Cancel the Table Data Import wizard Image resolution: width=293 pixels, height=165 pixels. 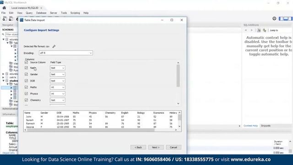174,148
